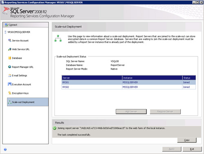Open the Database page
The width and height of the screenshot is (204, 154).
point(17,58)
